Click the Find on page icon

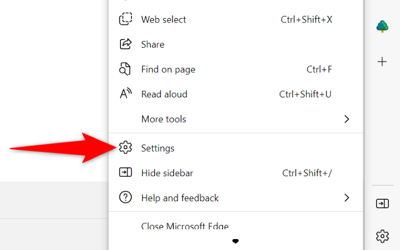tap(125, 69)
